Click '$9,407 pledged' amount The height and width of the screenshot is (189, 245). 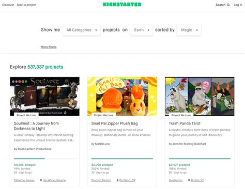[179, 165]
